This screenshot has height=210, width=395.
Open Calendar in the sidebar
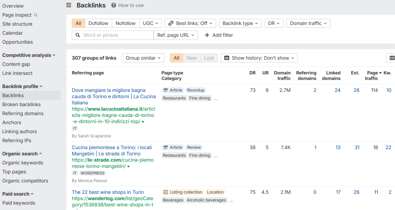(12, 33)
